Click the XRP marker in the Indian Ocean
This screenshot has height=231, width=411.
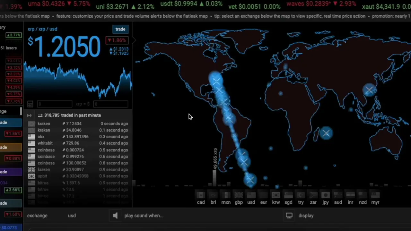326,133
